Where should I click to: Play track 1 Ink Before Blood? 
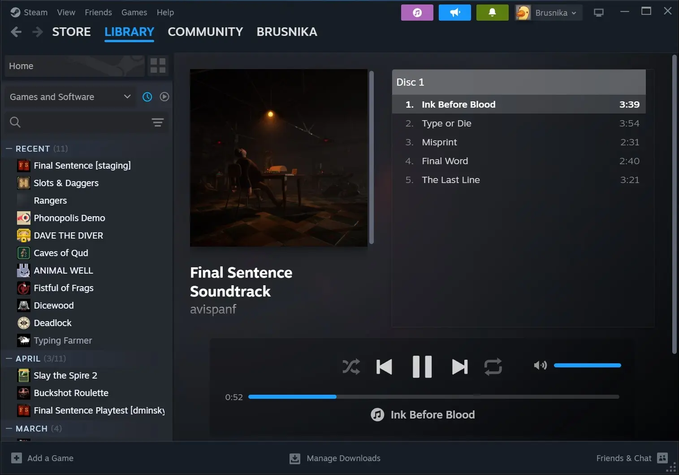[519, 104]
